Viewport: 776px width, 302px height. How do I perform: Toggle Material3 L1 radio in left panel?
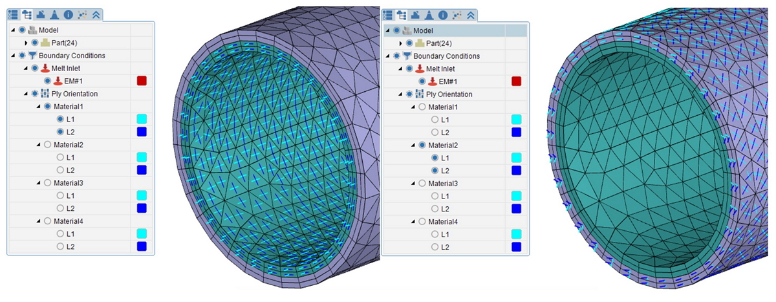click(x=60, y=195)
